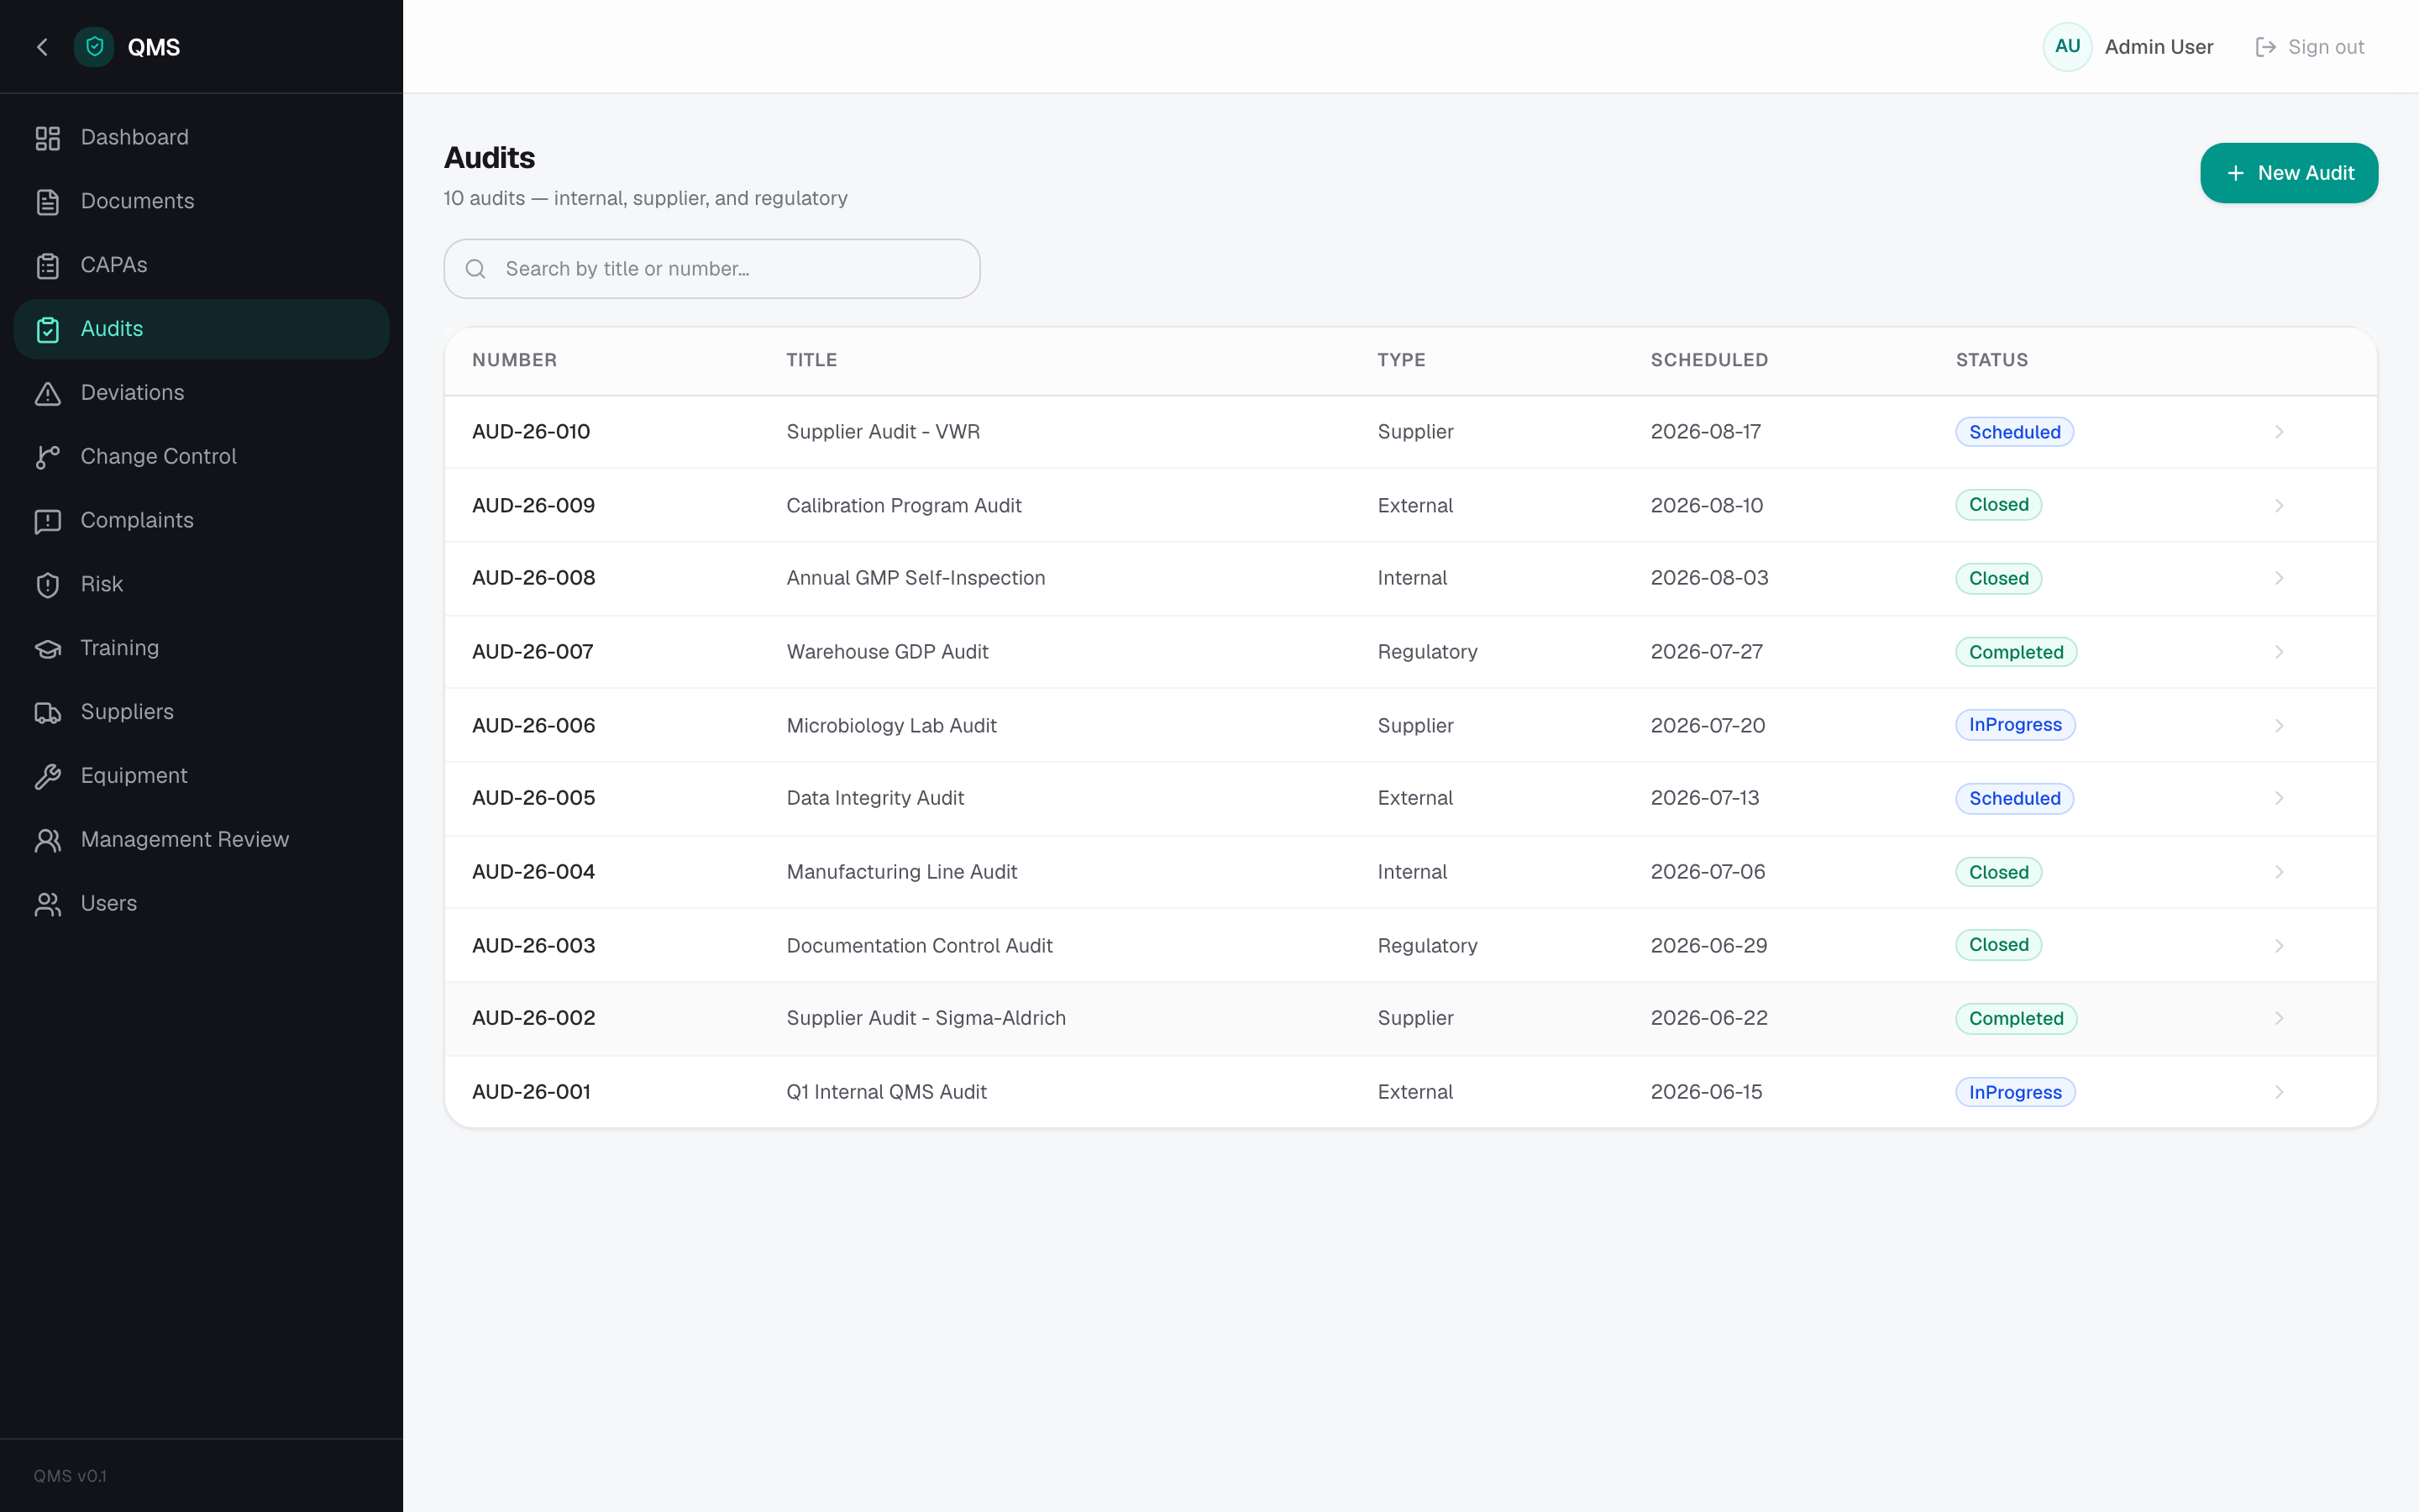Click the Documents file icon
Screen dimensions: 2419x1512
(x=48, y=202)
